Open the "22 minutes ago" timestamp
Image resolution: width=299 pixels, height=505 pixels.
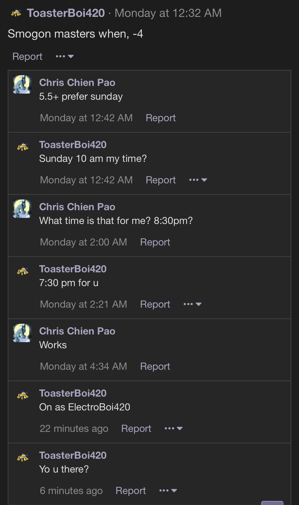point(74,429)
